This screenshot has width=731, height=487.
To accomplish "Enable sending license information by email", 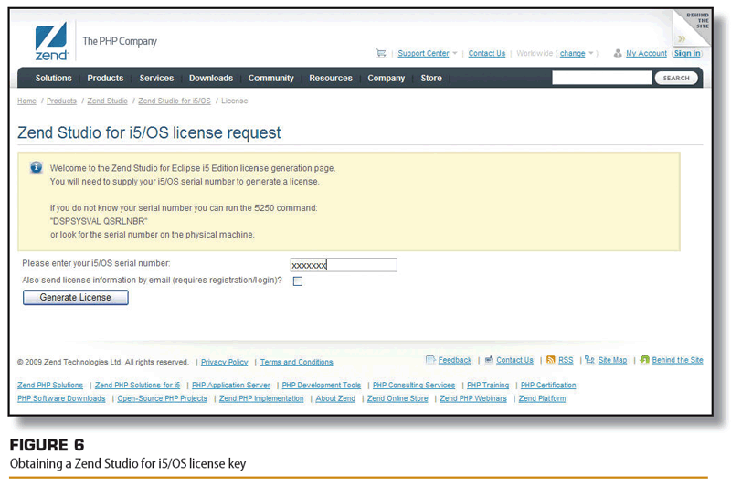I will tap(298, 281).
